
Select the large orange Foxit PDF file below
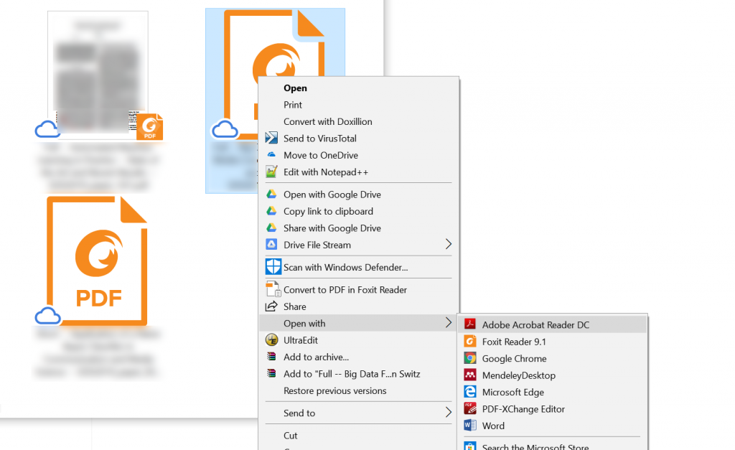click(x=97, y=261)
